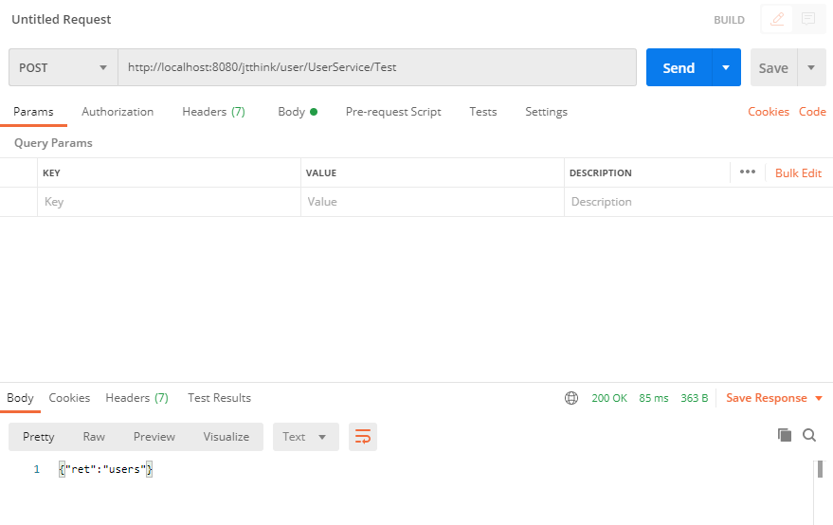Expand the Save Response dropdown
The height and width of the screenshot is (525, 833).
click(773, 398)
